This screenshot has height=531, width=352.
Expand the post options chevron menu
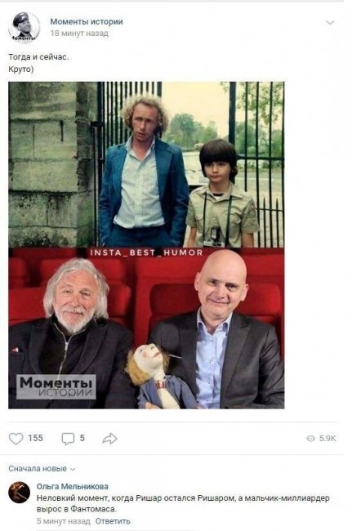(x=330, y=23)
